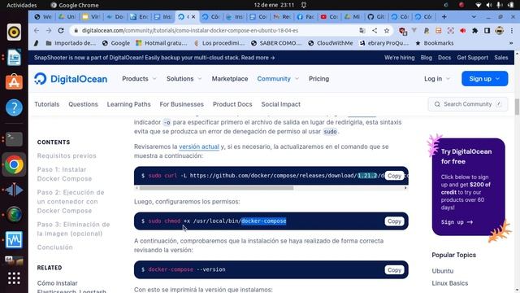The image size is (520, 293).
Task: Open the Google bookmark
Action: tap(115, 43)
